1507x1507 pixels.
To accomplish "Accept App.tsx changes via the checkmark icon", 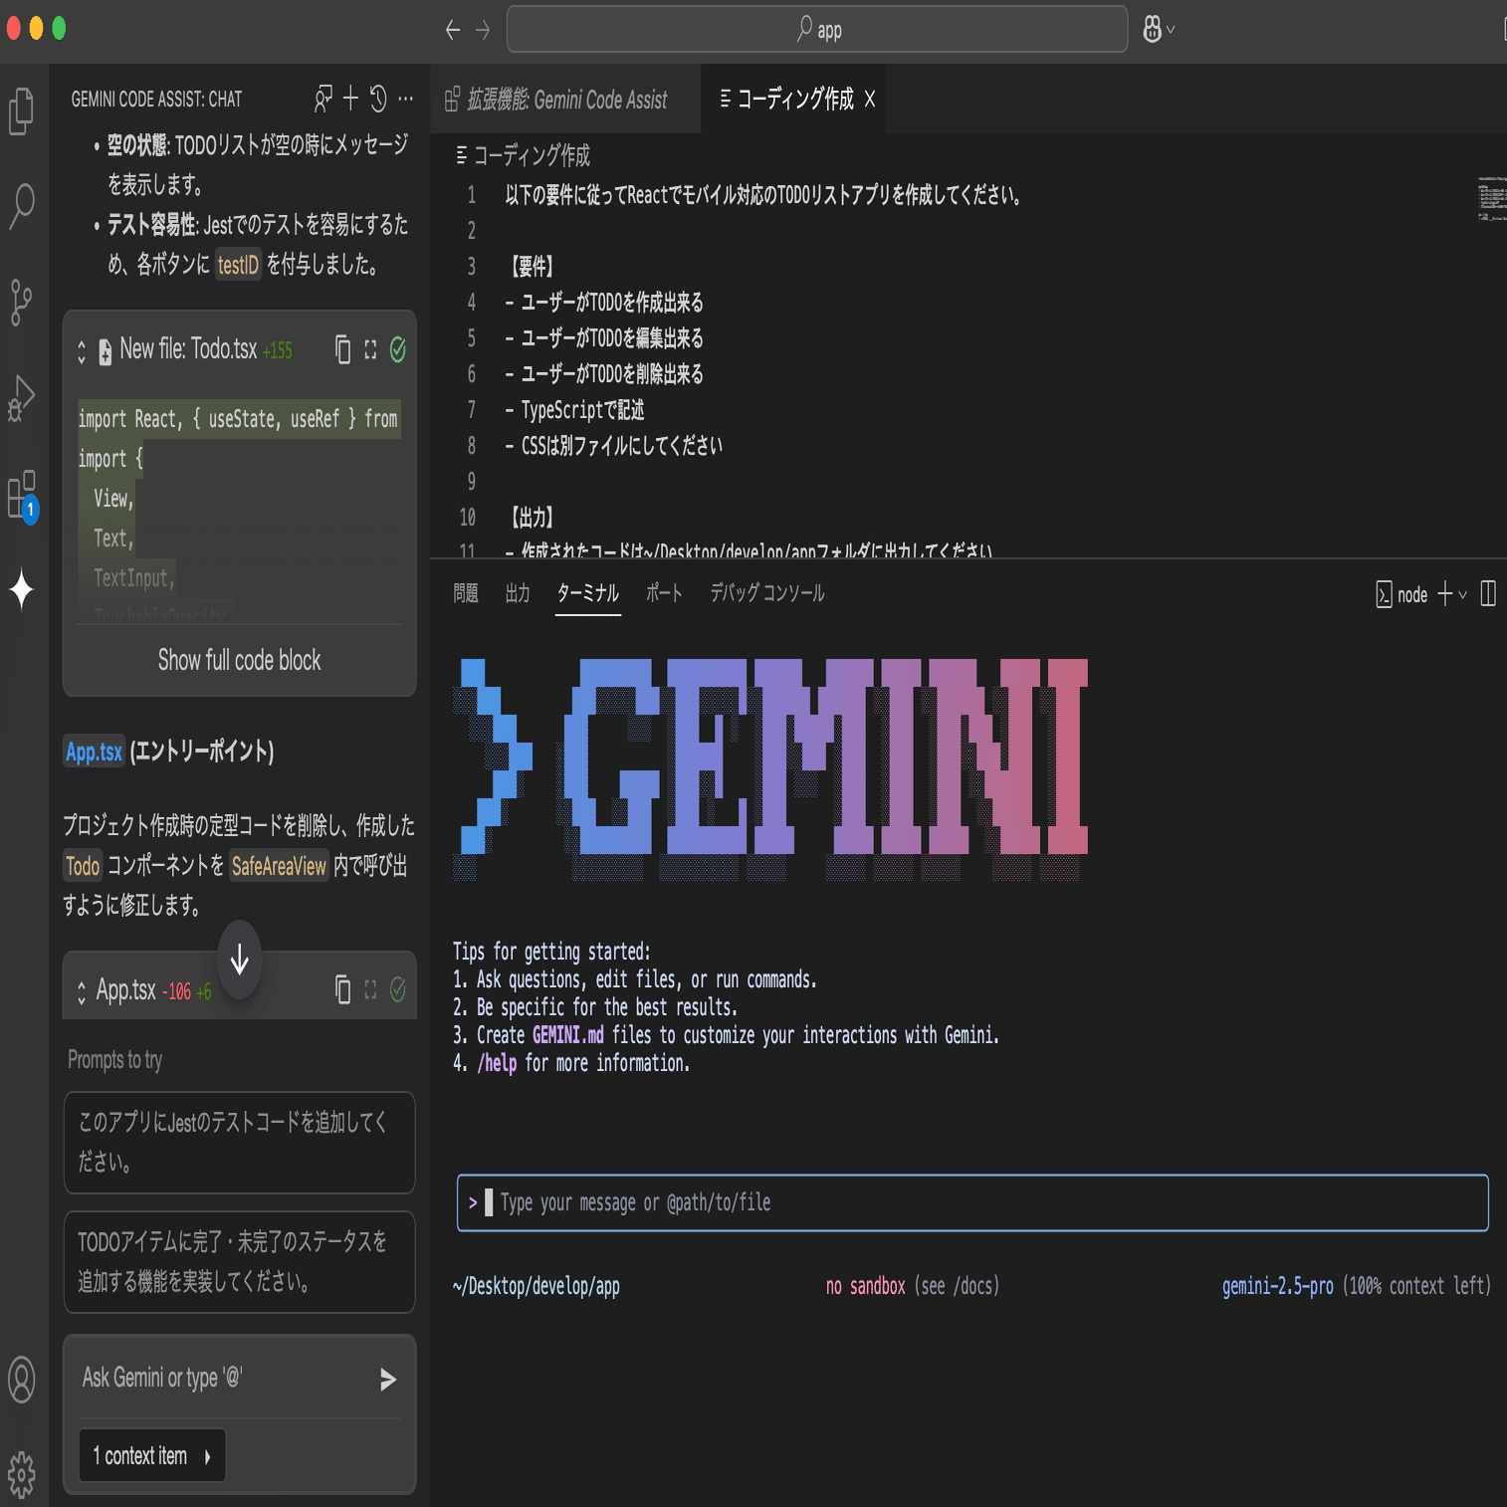I will pos(397,989).
